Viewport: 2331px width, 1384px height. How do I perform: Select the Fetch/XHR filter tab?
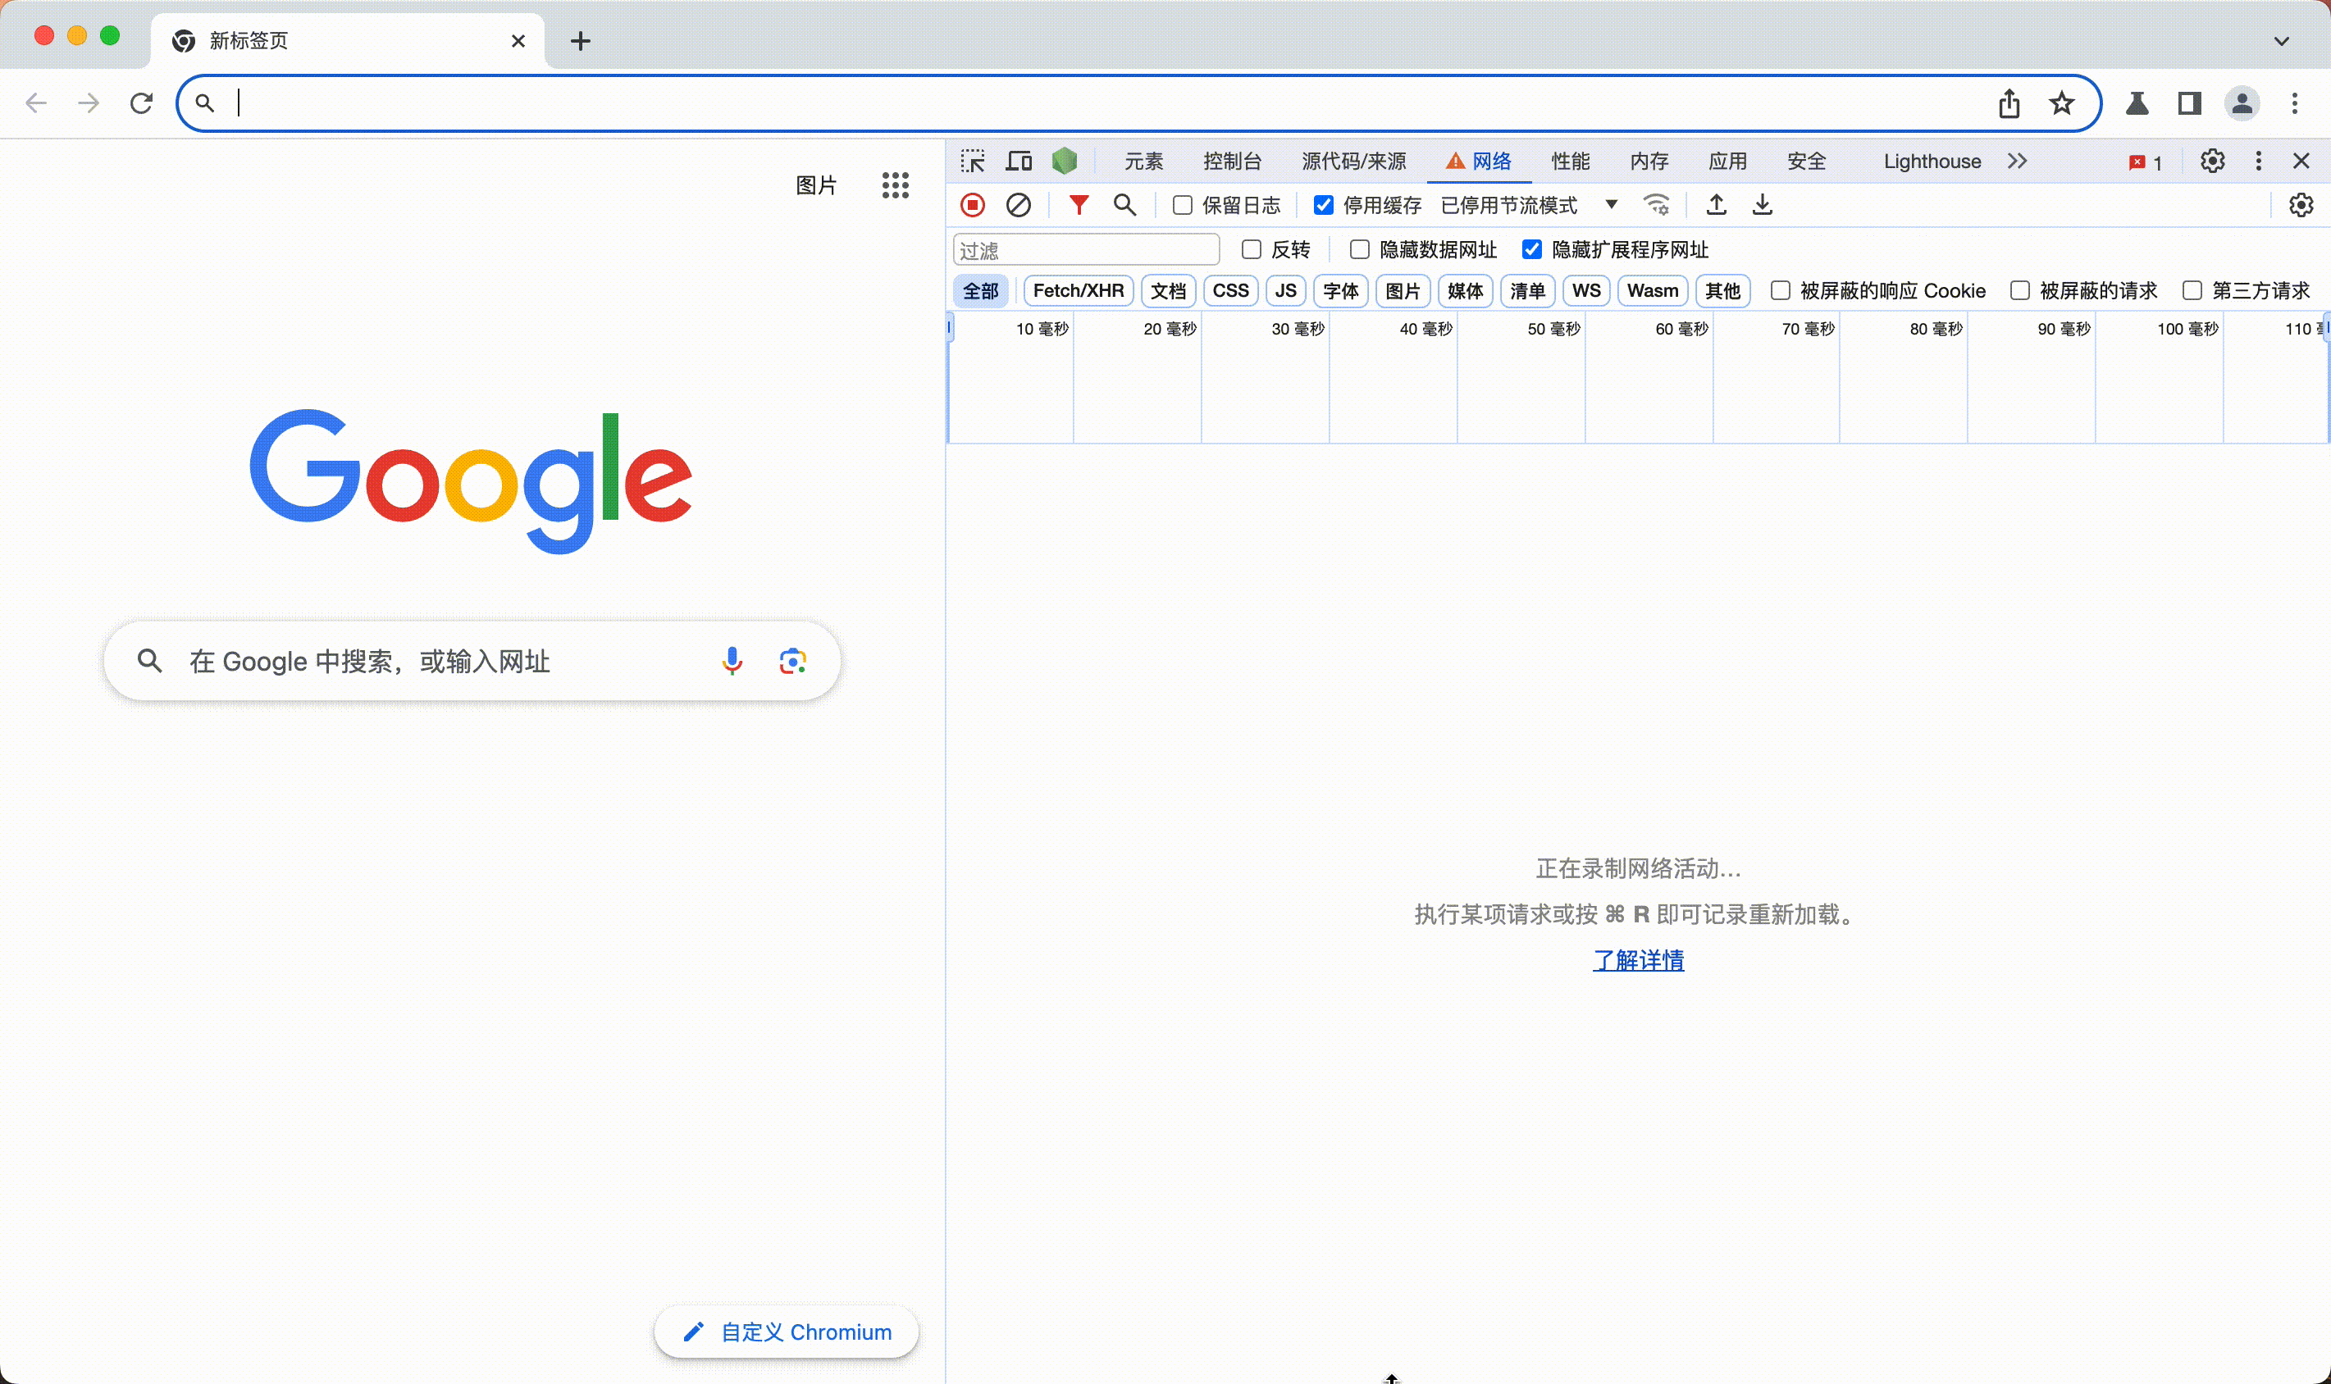1076,289
